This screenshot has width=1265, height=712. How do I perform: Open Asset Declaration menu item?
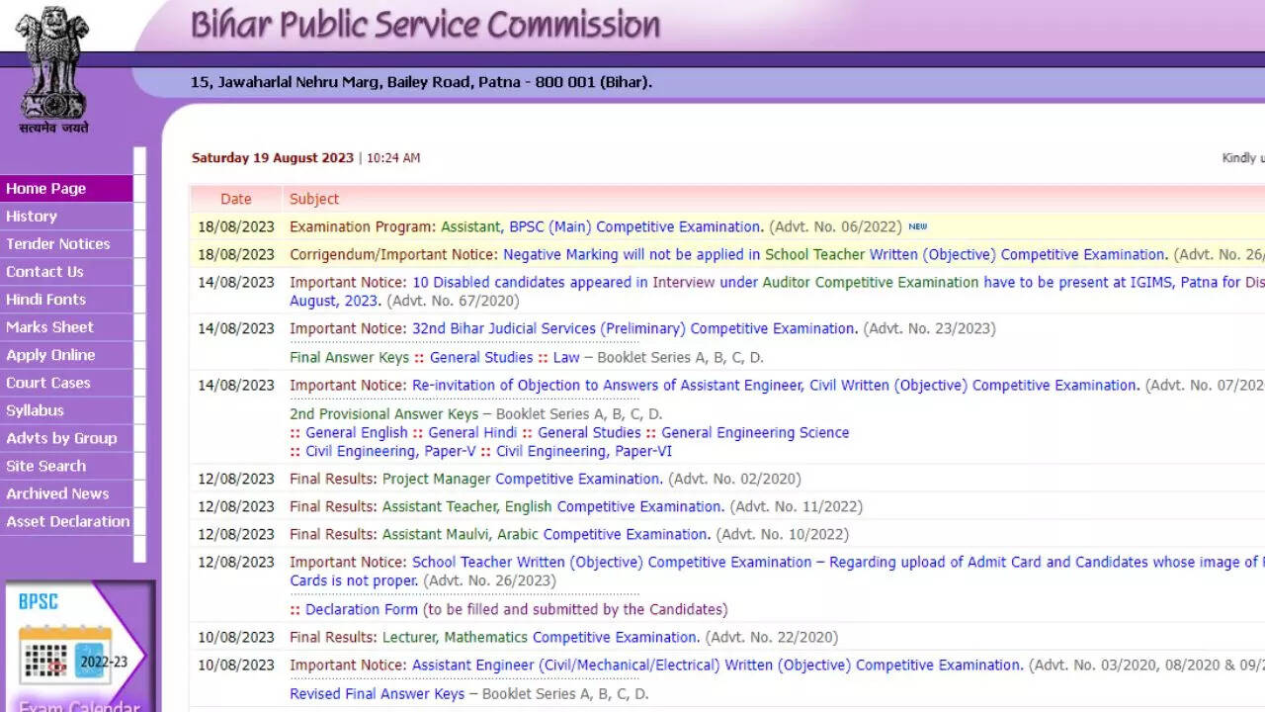68,521
